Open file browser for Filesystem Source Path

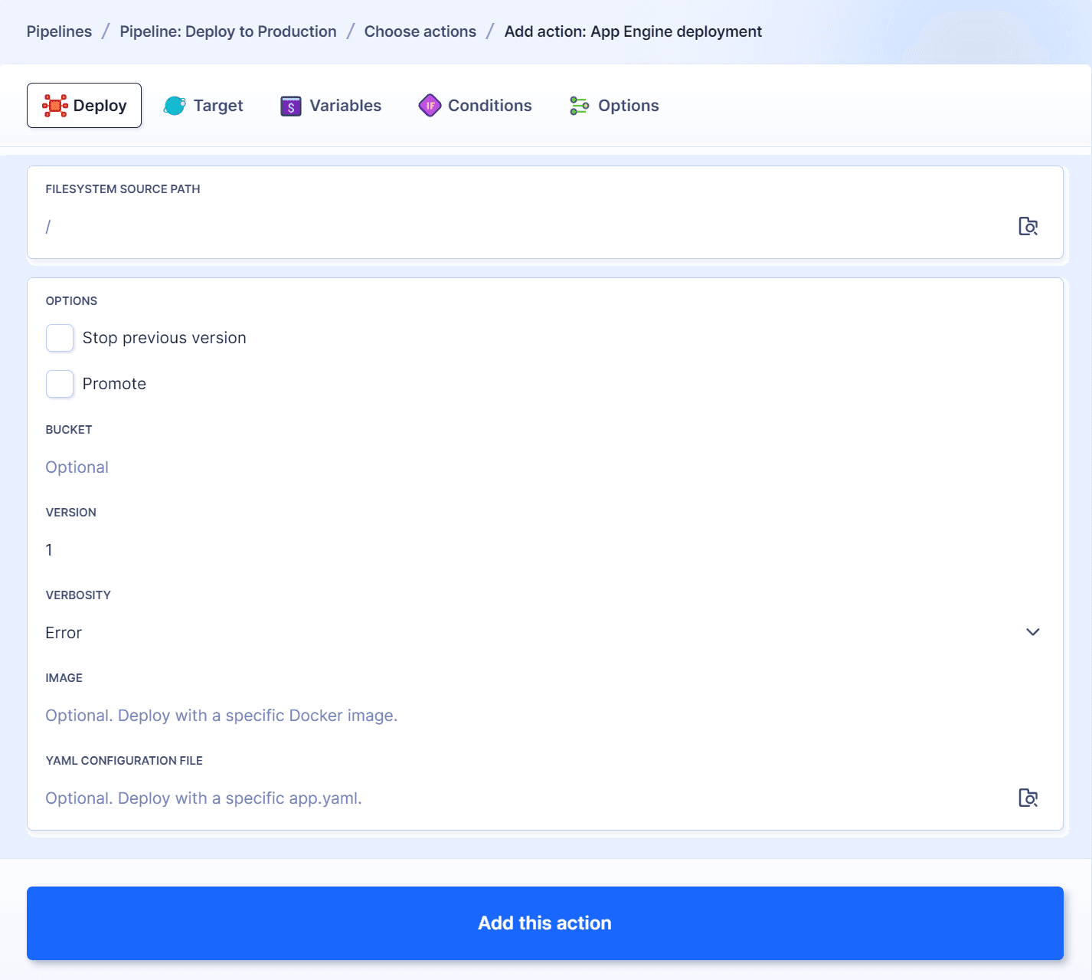click(1028, 226)
